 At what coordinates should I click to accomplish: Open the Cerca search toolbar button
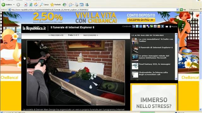coord(44,5)
